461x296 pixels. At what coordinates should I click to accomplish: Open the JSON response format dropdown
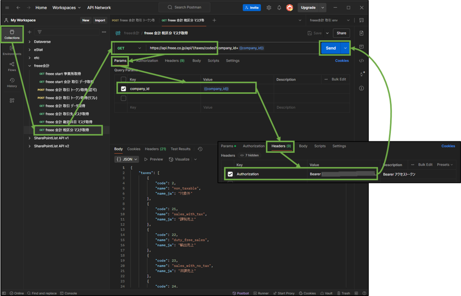127,159
